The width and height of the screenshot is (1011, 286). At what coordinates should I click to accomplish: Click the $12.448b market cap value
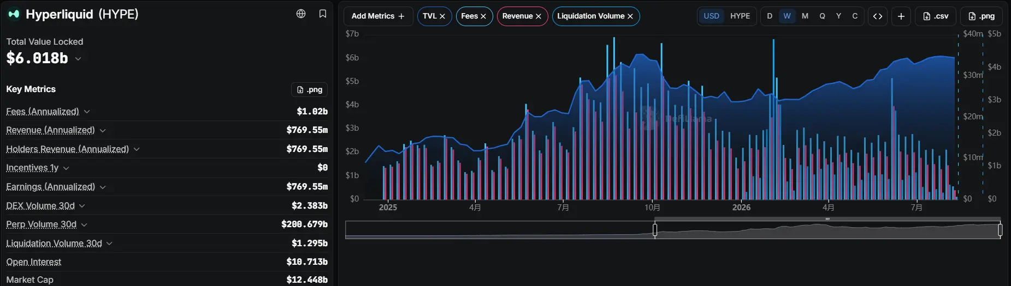pos(307,280)
